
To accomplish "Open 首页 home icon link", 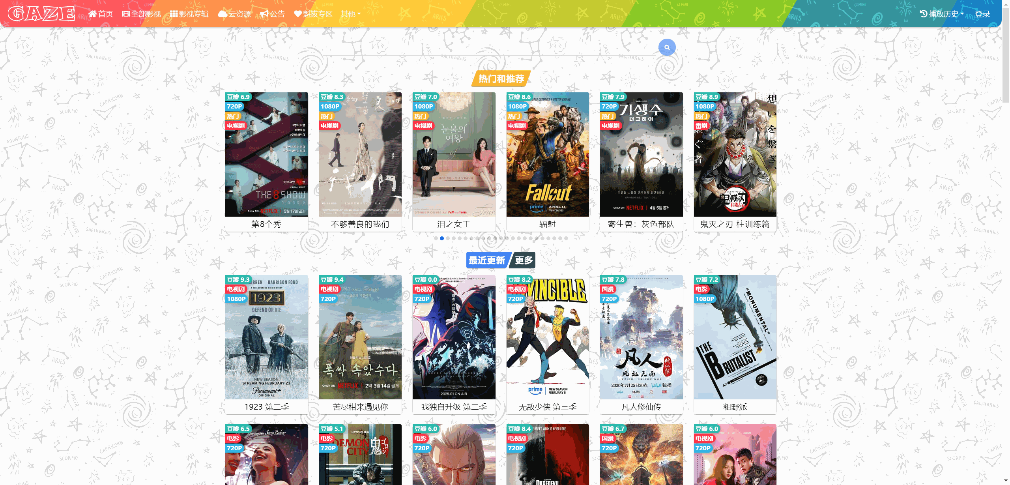I will point(101,14).
